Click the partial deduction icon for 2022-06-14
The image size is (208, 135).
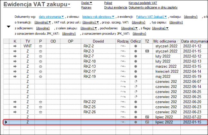[136, 87]
